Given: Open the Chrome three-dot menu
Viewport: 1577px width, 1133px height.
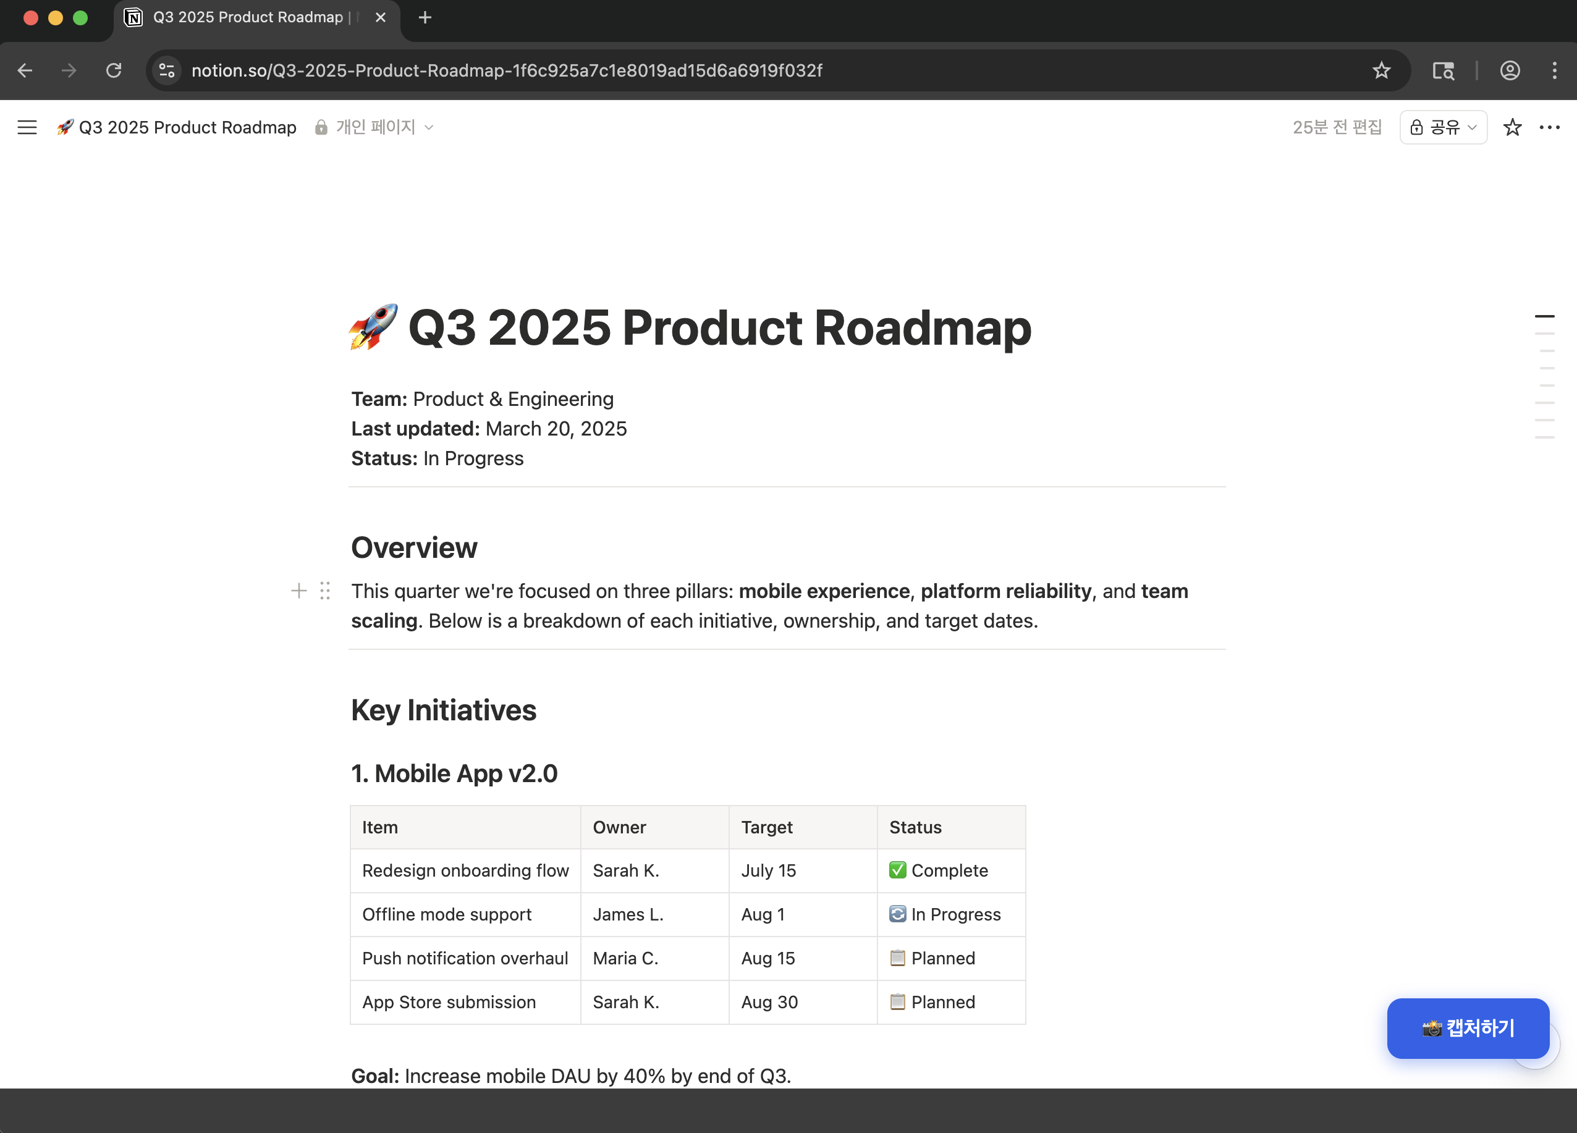Looking at the screenshot, I should (1555, 70).
